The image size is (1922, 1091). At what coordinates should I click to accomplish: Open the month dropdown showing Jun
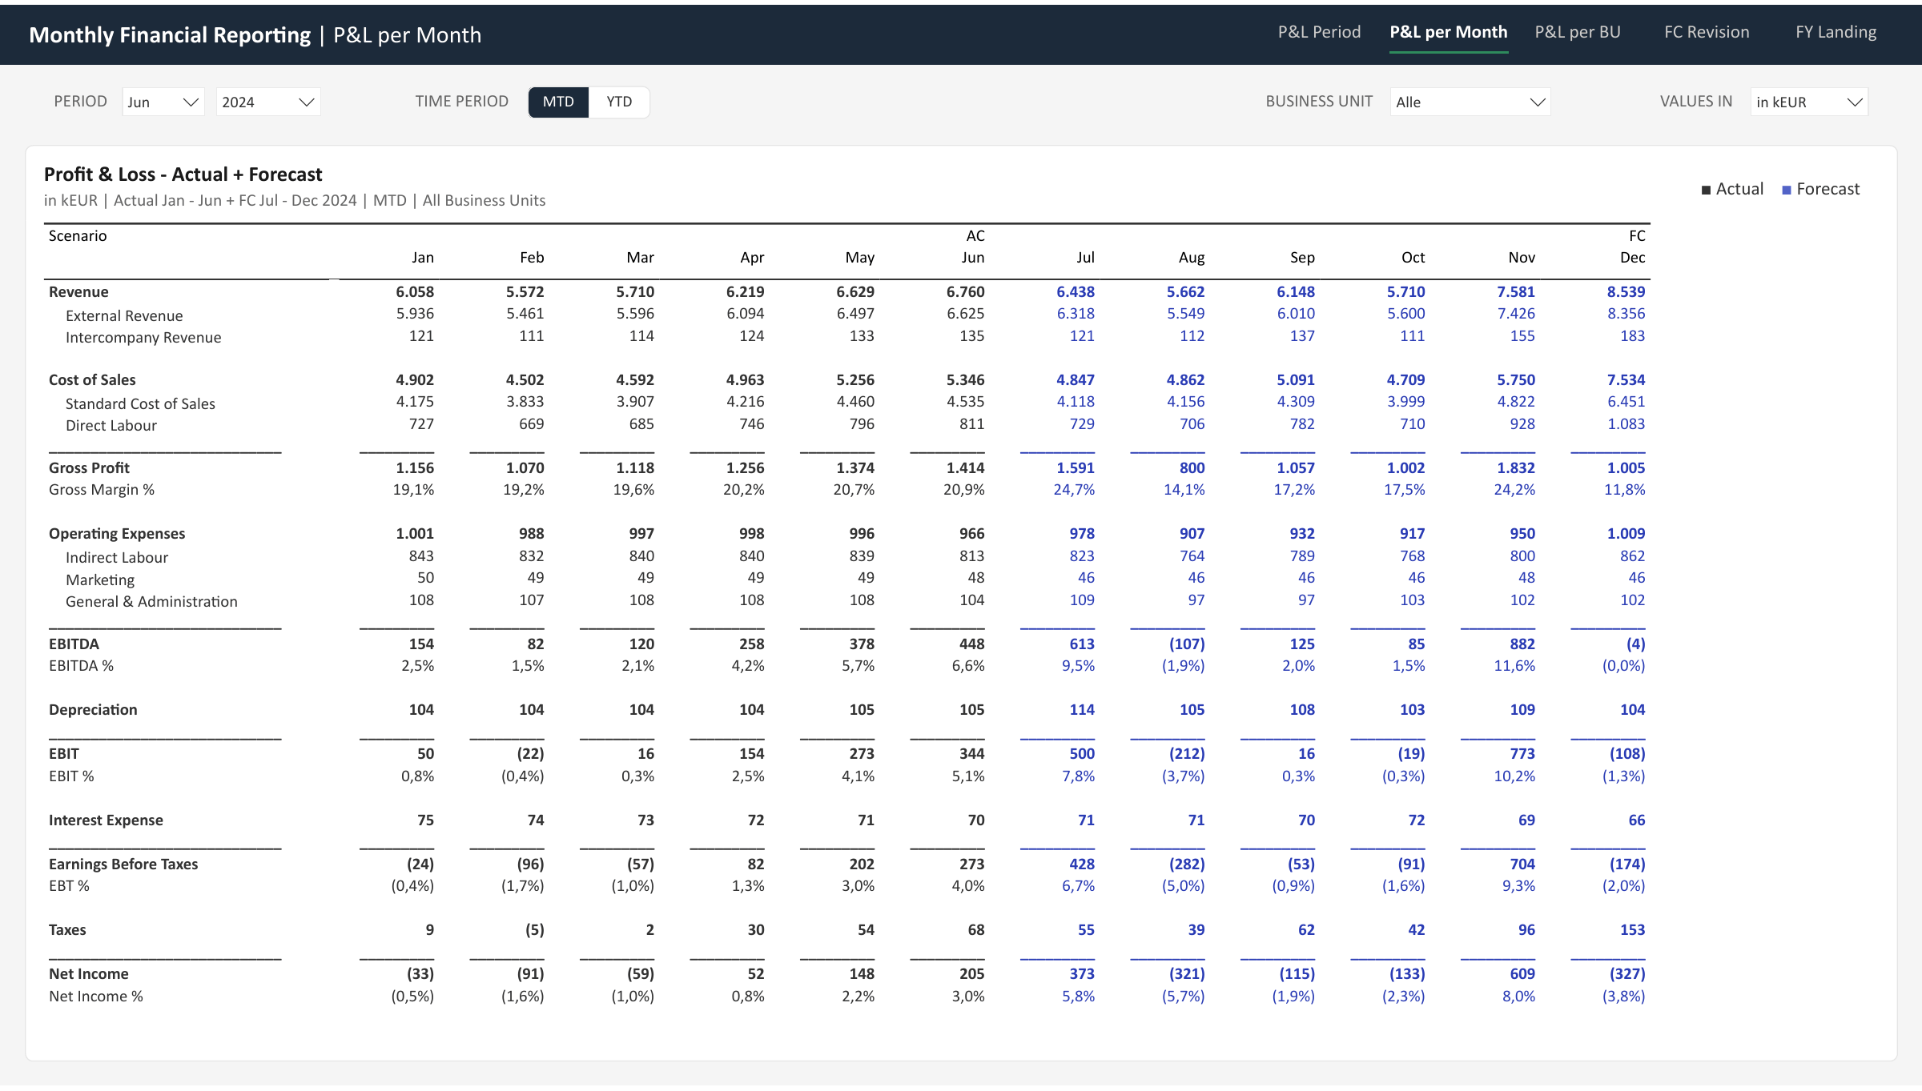pyautogui.click(x=163, y=102)
